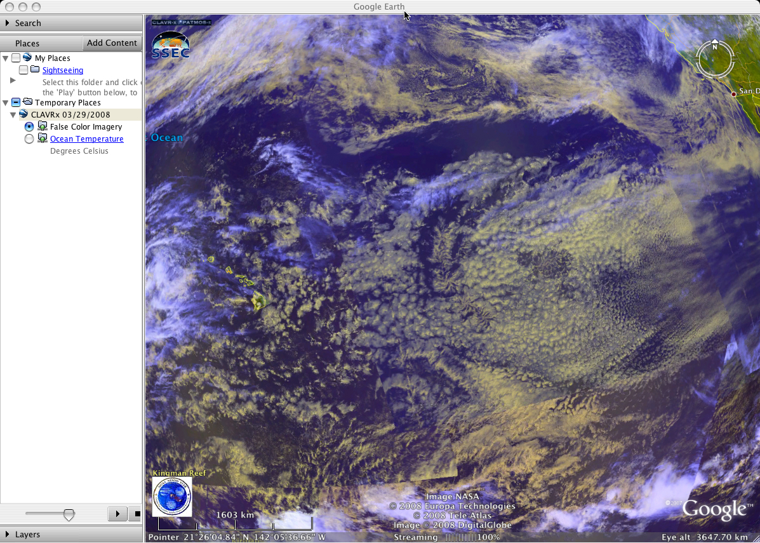
Task: Click the Add Content button
Action: 112,43
